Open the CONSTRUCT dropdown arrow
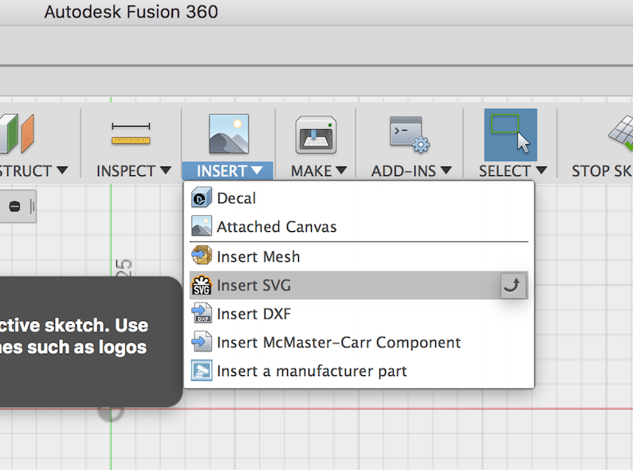 tap(61, 170)
